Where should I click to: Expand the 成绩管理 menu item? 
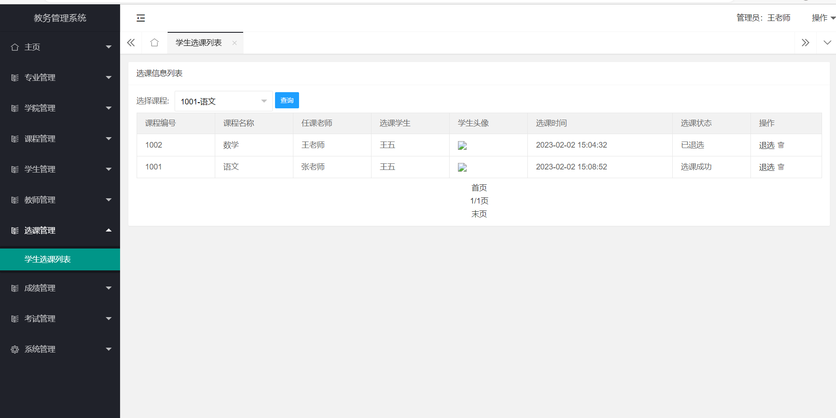pos(60,288)
